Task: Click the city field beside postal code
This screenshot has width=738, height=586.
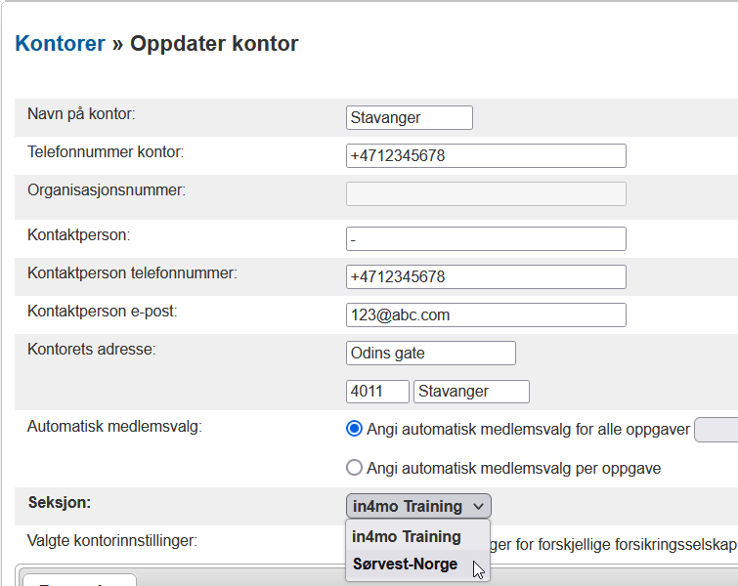Action: click(471, 392)
